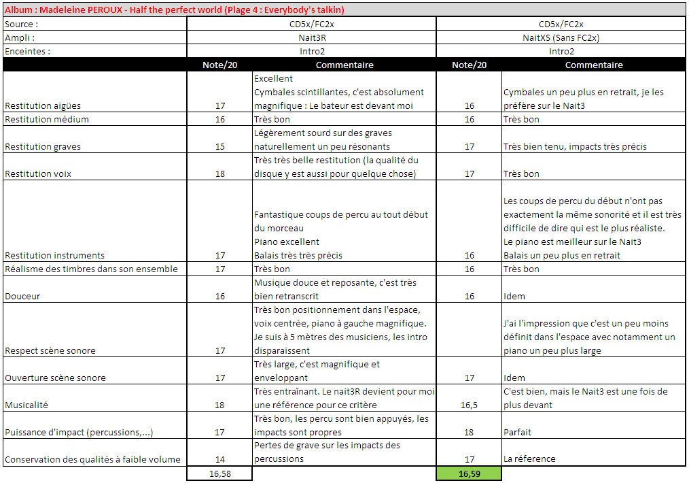Click 'Idem' in the Douceur row
This screenshot has height=483, width=689.
point(594,288)
